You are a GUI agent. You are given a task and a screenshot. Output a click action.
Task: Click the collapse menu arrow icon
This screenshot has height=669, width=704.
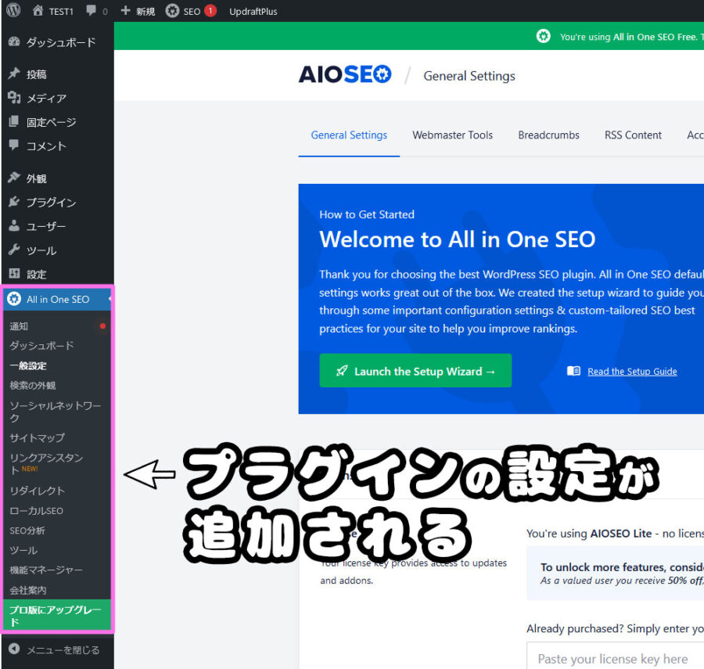tap(14, 649)
